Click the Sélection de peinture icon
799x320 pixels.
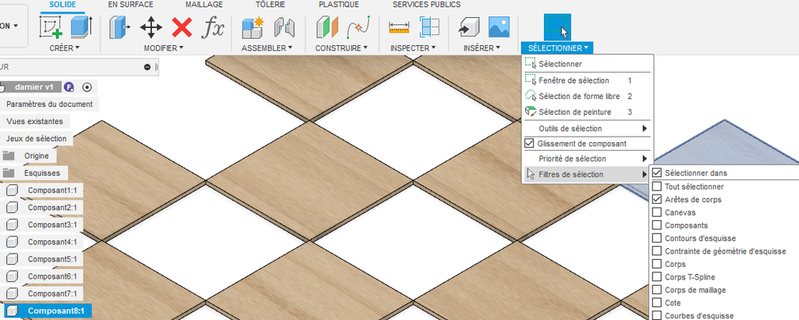531,112
